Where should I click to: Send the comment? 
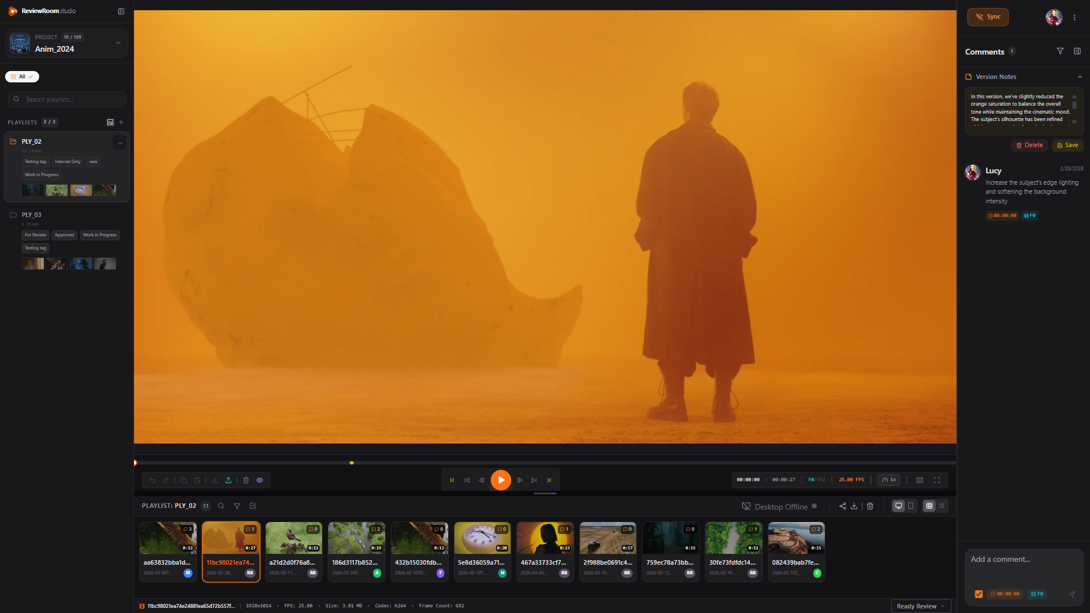[1072, 594]
